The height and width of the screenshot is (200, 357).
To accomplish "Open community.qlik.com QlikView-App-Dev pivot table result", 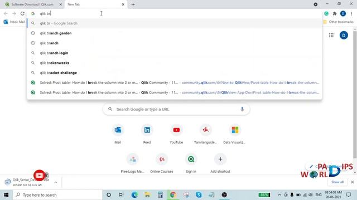I will click(x=175, y=93).
